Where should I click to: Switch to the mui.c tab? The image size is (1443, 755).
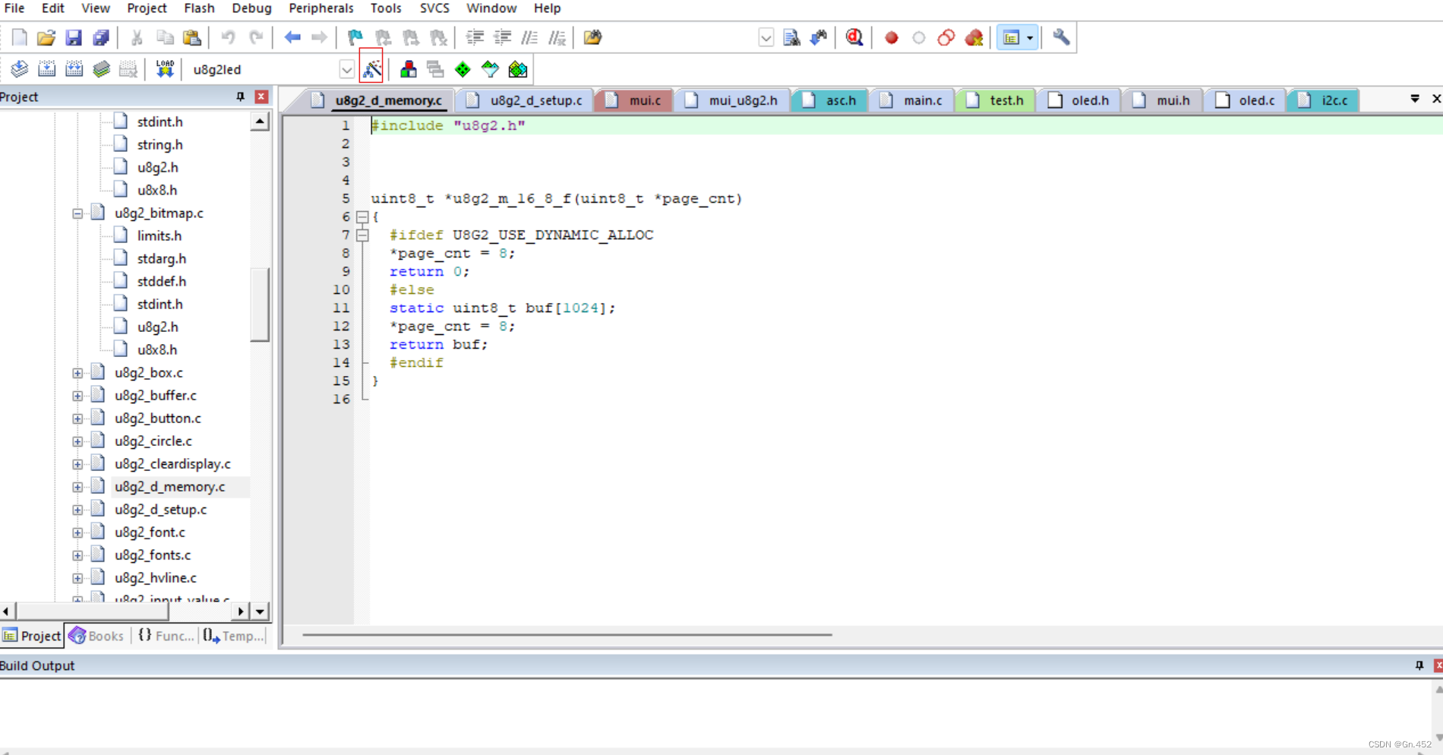tap(634, 100)
